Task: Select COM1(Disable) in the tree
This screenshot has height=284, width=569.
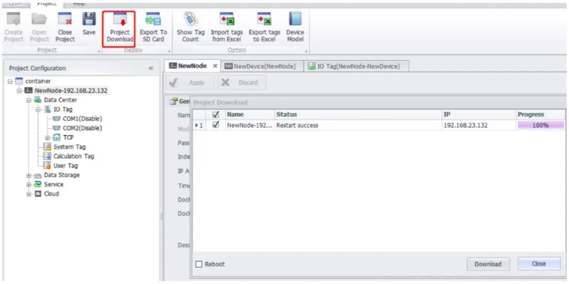Action: (83, 119)
